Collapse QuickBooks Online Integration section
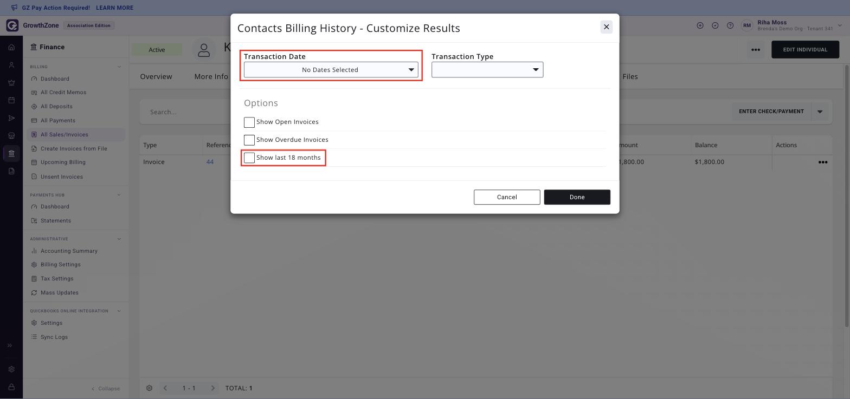The height and width of the screenshot is (399, 850). [x=119, y=311]
